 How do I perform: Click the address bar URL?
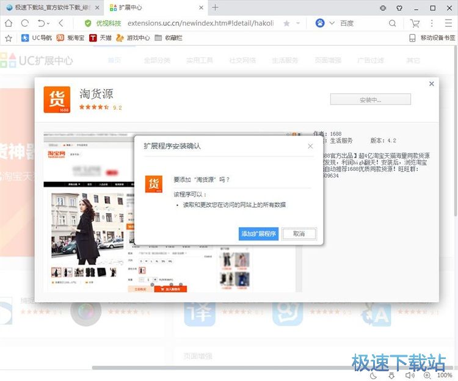click(x=200, y=23)
